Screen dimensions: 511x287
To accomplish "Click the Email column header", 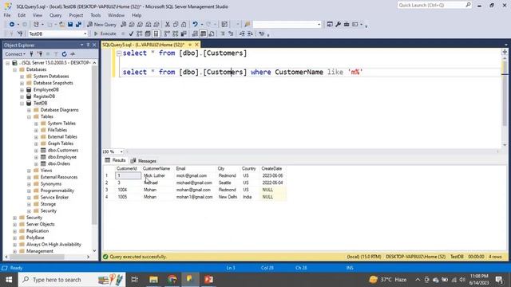I will 180,168.
